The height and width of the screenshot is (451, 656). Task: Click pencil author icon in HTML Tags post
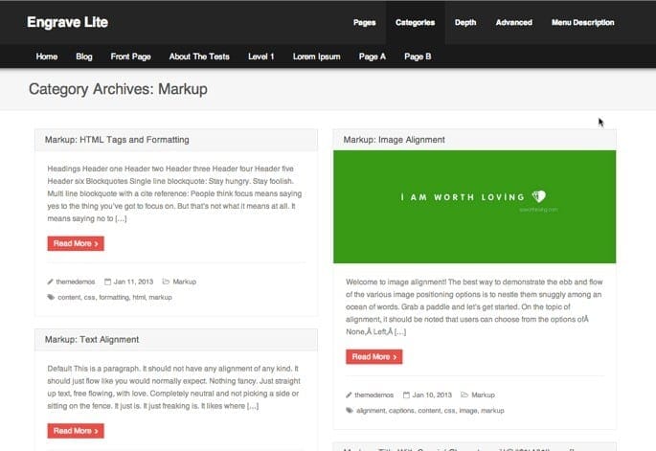point(50,282)
